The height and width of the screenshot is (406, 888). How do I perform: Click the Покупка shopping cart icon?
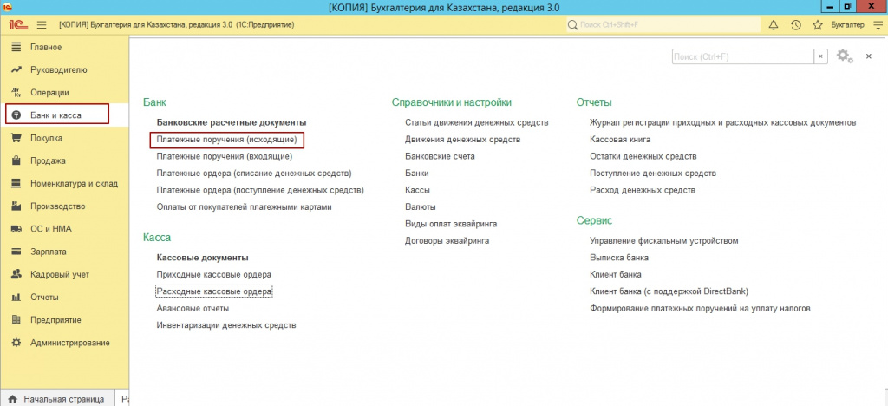[x=16, y=138]
